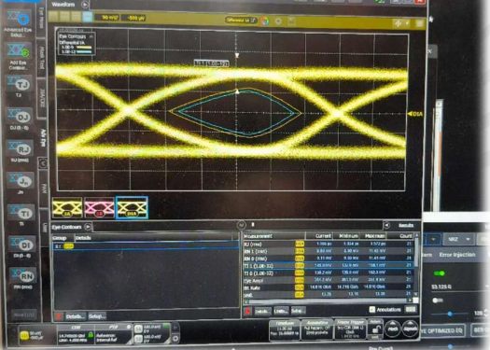This screenshot has height=350, width=490.
Task: Open the Mask Test side tab
Action: (x=42, y=58)
